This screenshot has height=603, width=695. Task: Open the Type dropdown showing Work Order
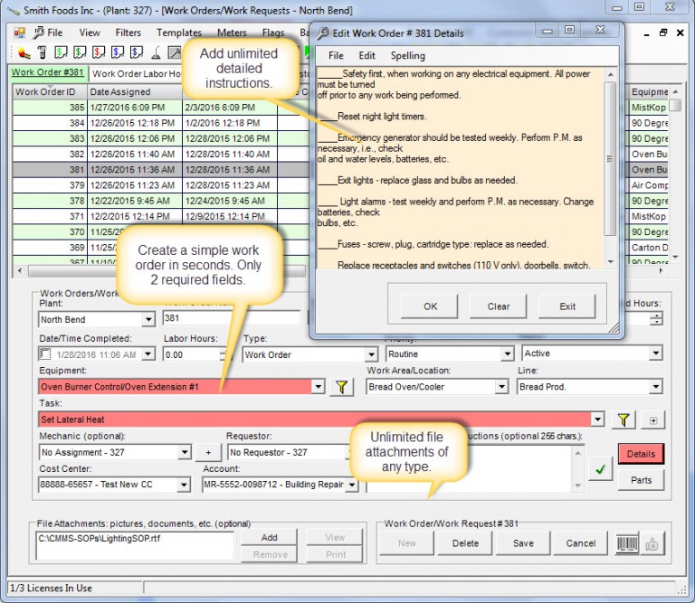371,354
